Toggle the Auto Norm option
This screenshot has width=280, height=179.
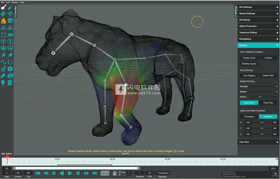click(x=249, y=103)
